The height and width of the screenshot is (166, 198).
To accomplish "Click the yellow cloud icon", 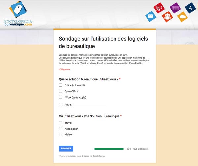I will tap(182, 16).
